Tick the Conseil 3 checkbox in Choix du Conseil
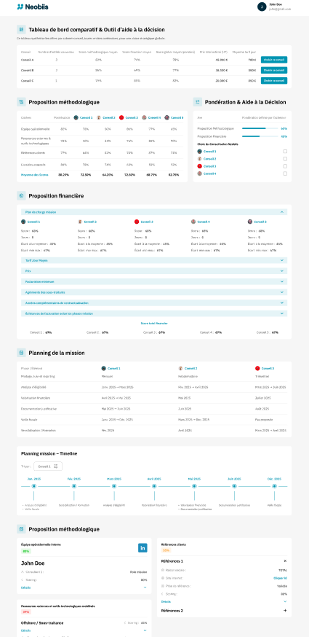This screenshot has height=637, width=309. [x=285, y=166]
